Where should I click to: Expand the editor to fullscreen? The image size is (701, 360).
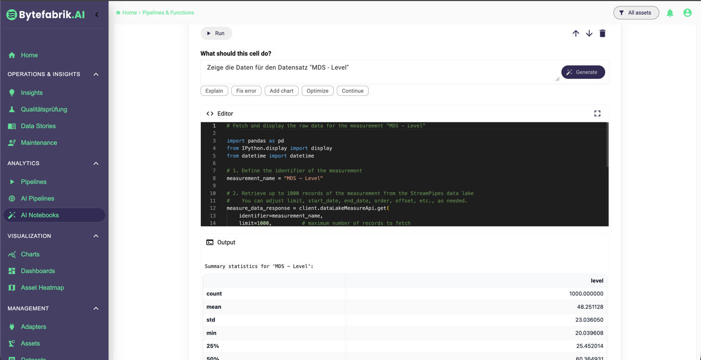pos(597,114)
